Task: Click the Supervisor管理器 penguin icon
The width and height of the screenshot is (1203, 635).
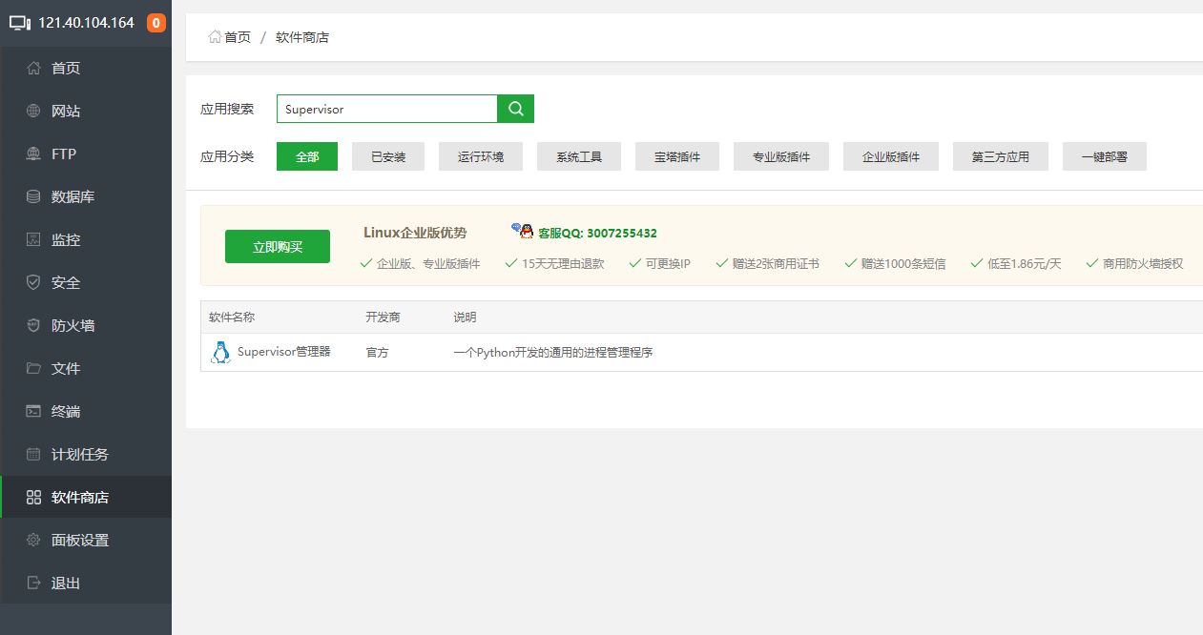Action: (220, 351)
